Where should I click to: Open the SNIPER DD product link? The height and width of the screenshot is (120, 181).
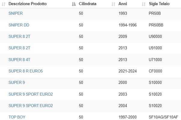click(19, 25)
